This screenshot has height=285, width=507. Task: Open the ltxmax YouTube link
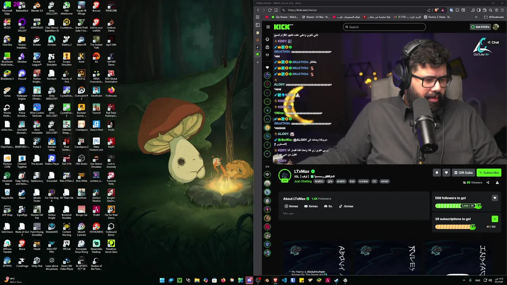(311, 206)
